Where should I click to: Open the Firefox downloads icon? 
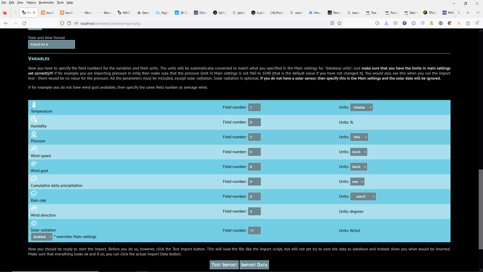[386, 23]
